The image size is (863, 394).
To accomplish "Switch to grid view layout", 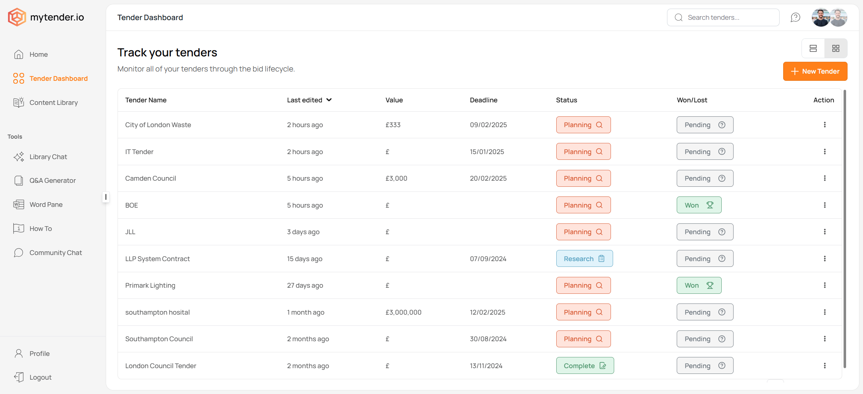I will (x=836, y=48).
